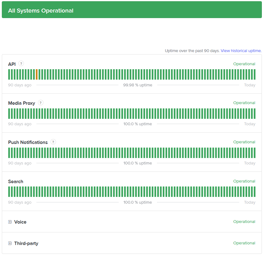
Task: Click today's bar in Push Notifications uptime
Action: coord(254,153)
